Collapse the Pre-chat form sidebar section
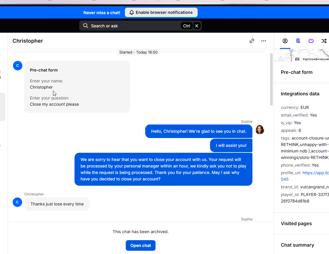Image resolution: width=329 pixels, height=254 pixels. click(x=297, y=72)
